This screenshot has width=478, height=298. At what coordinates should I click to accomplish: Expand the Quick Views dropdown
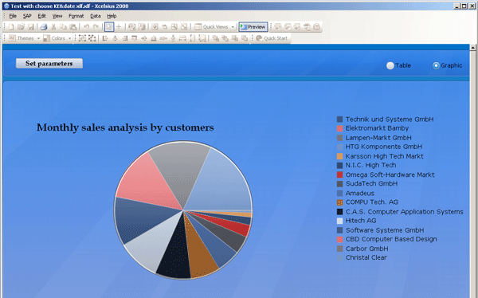(x=233, y=27)
